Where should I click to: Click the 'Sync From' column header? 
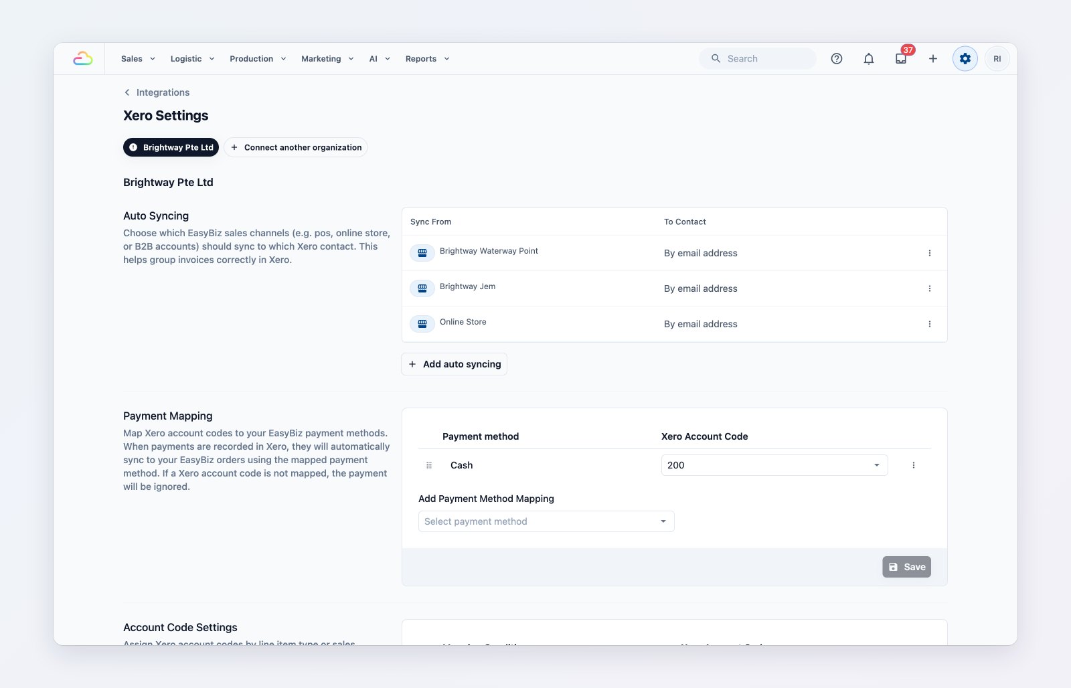[430, 222]
